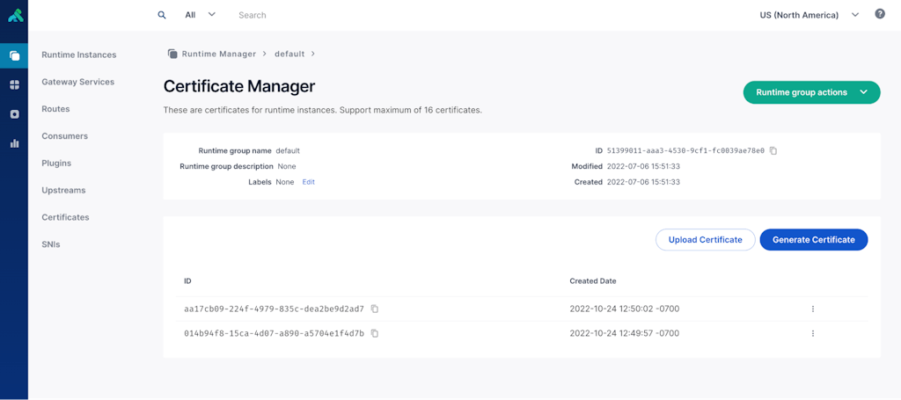Copy certificate ID starting with 014b94f8
The image size is (901, 400).
375,333
